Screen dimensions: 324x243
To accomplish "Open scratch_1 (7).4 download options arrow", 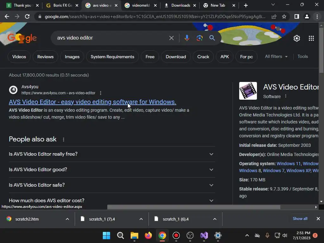I will tap(141, 219).
